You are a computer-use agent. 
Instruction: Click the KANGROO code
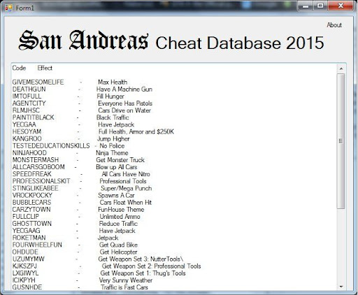[x=27, y=138]
